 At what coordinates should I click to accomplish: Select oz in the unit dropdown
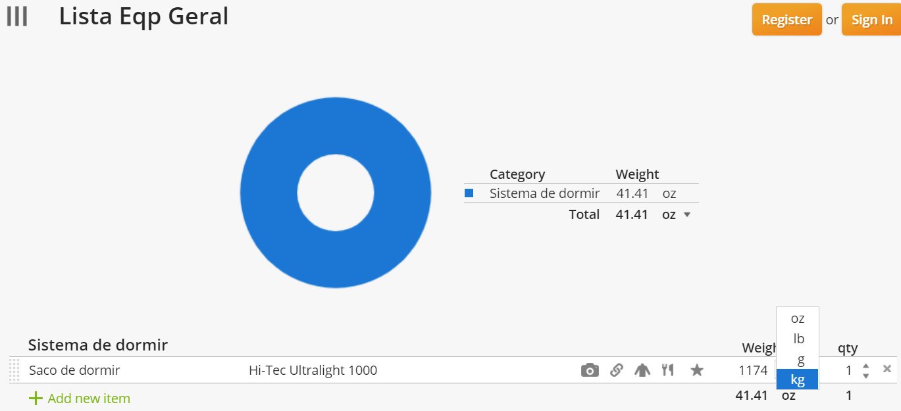[x=798, y=318]
